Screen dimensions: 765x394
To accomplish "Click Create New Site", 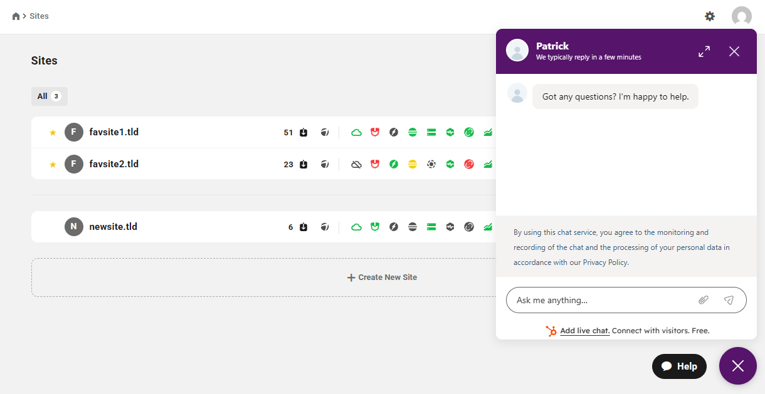I will point(382,277).
